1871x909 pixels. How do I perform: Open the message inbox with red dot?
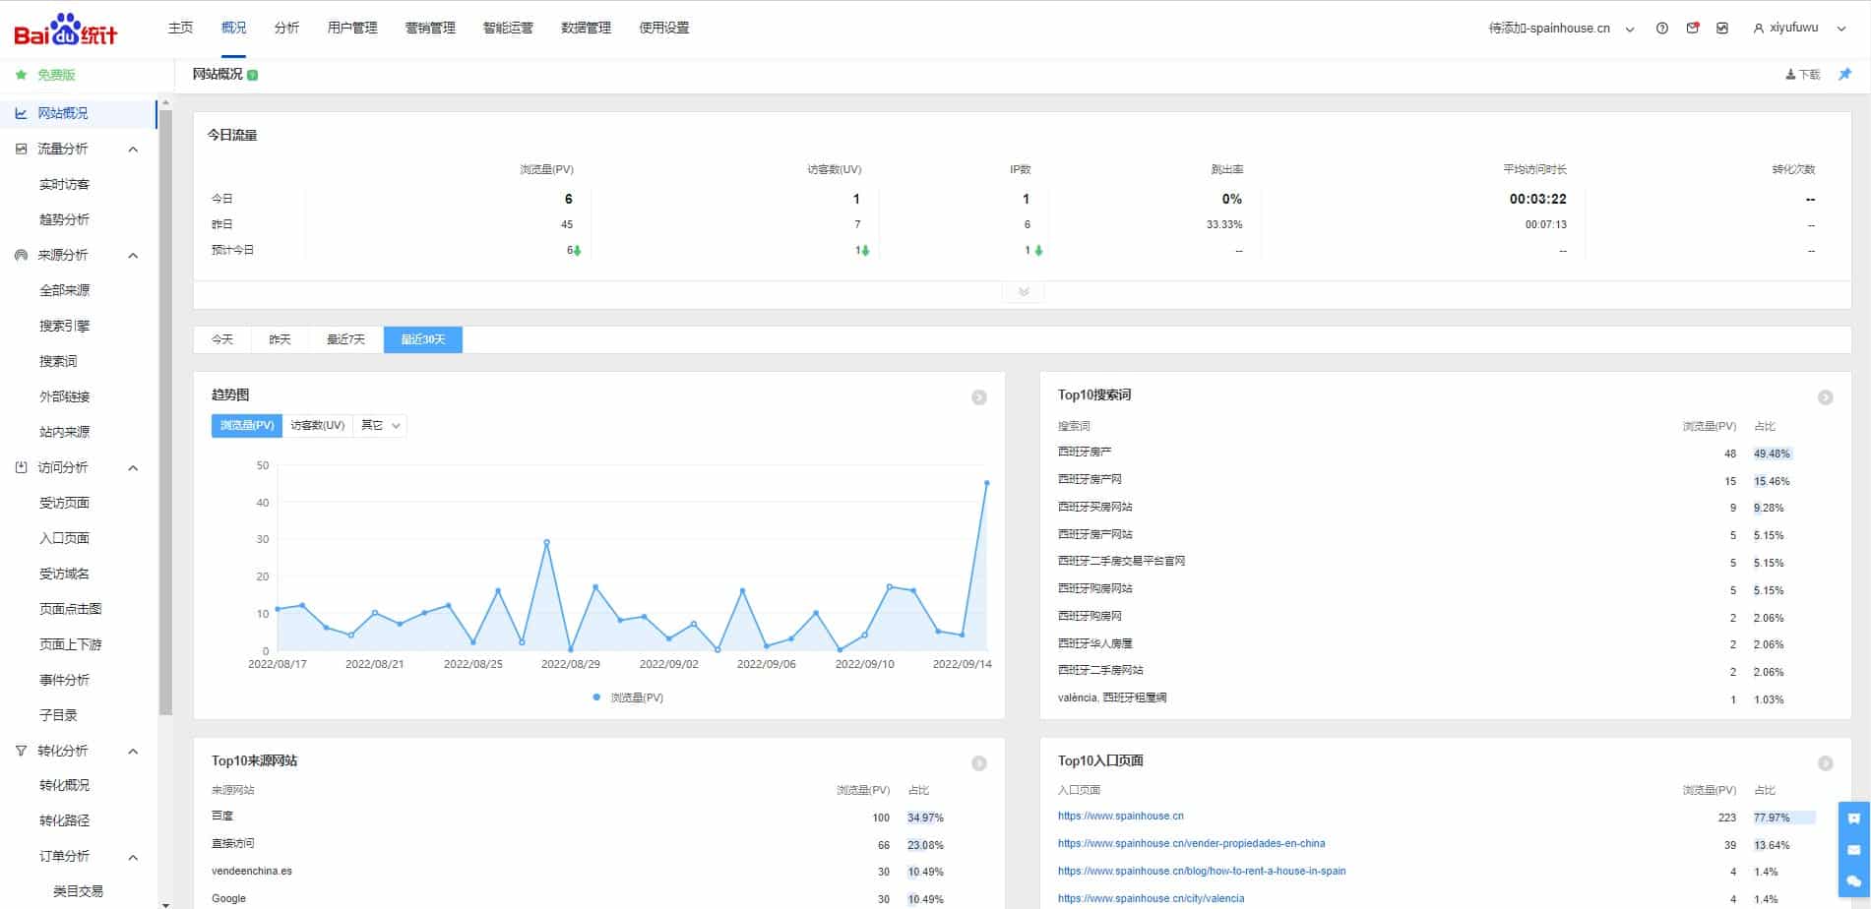point(1692,29)
